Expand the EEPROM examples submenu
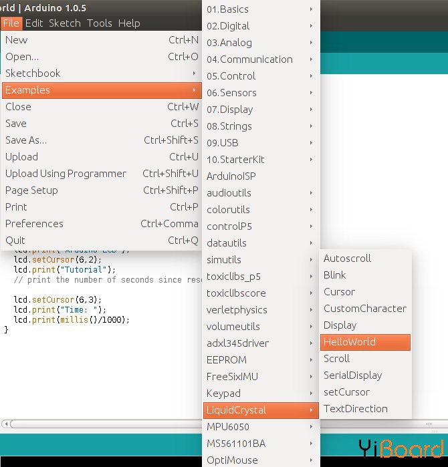This screenshot has width=448, height=467. click(261, 360)
